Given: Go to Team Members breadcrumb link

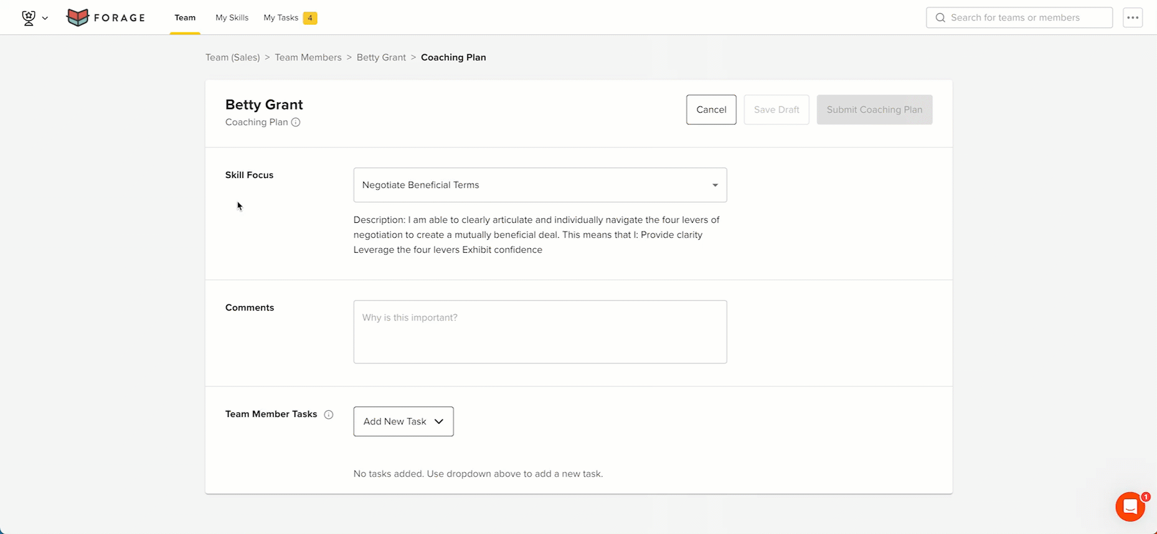Looking at the screenshot, I should (308, 57).
